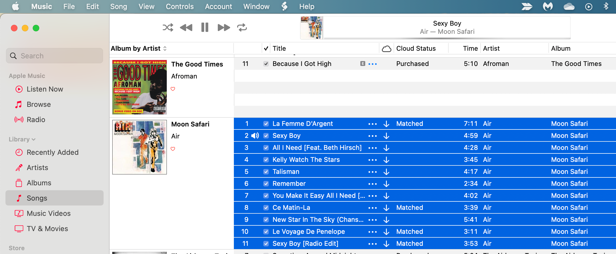The image size is (616, 254).
Task: Sort by the Time column header
Action: (470, 49)
